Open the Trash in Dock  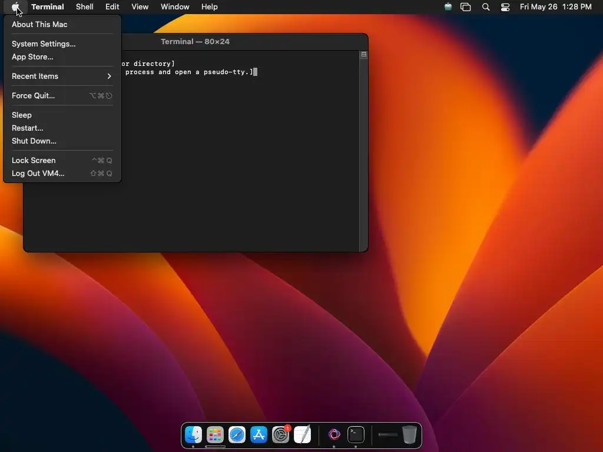(410, 435)
